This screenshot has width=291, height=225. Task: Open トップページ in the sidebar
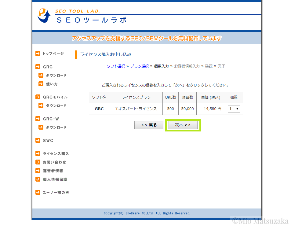tap(53, 54)
